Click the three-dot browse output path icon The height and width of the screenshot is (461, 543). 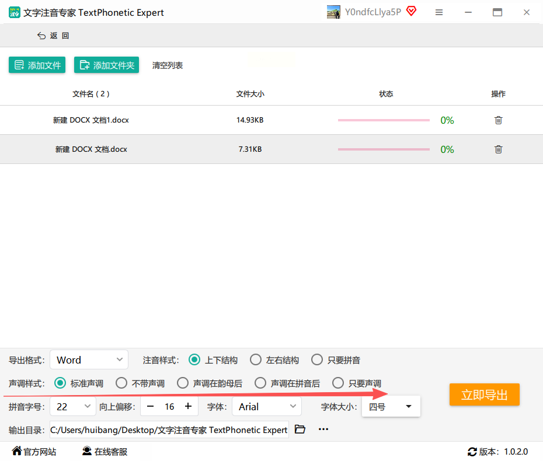pyautogui.click(x=323, y=429)
